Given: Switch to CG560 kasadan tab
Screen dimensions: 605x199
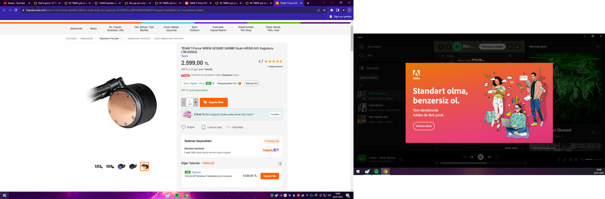Looking at the screenshot, I should click(x=107, y=3).
